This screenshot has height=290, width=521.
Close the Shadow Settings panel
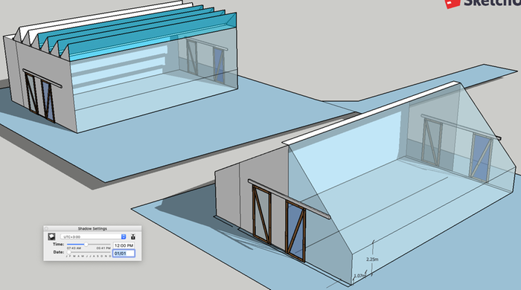pos(46,228)
